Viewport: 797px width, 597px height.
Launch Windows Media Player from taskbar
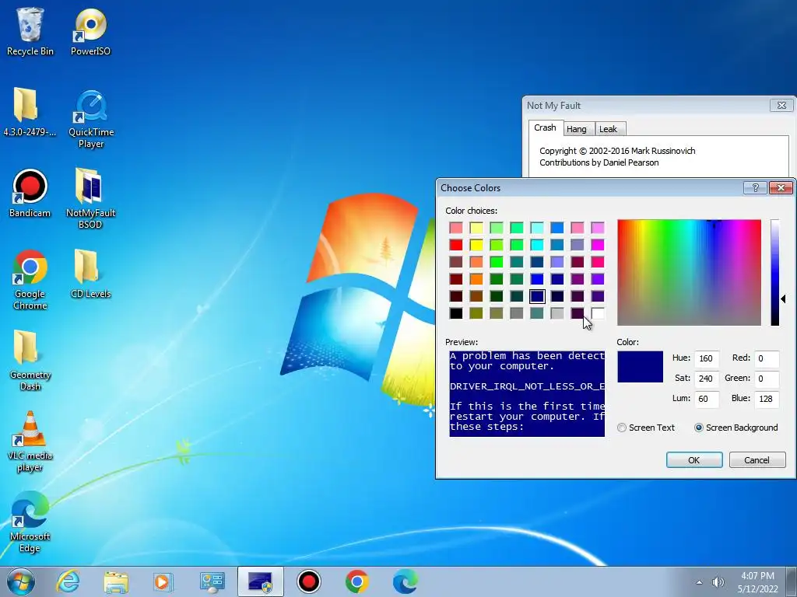pyautogui.click(x=163, y=581)
